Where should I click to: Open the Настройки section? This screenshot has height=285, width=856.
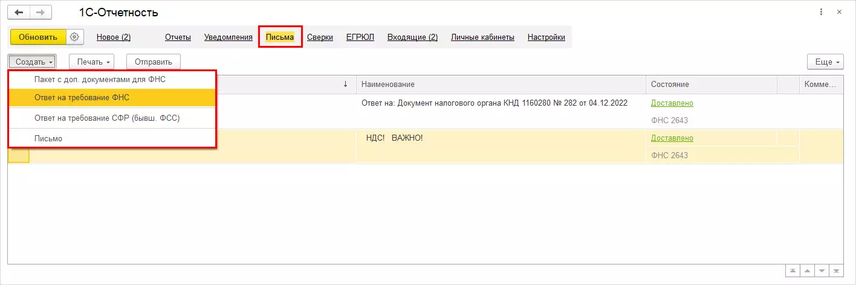tap(546, 37)
